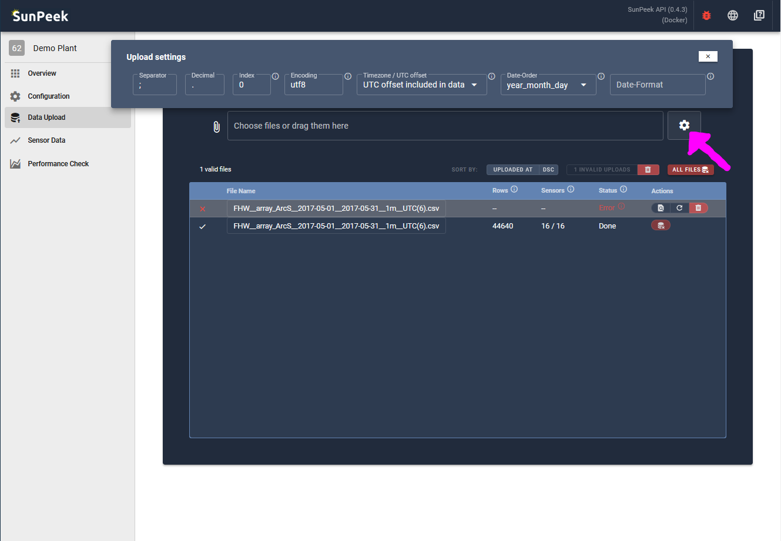Click the Done CSV file name
781x541 pixels.
pos(336,226)
